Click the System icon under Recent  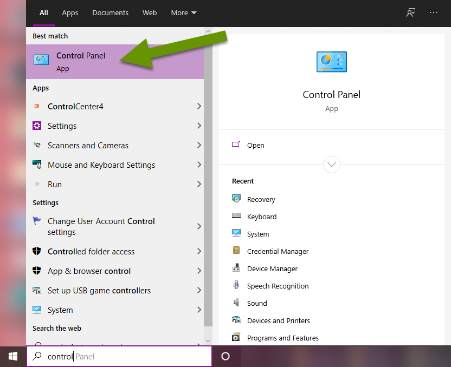coord(236,233)
